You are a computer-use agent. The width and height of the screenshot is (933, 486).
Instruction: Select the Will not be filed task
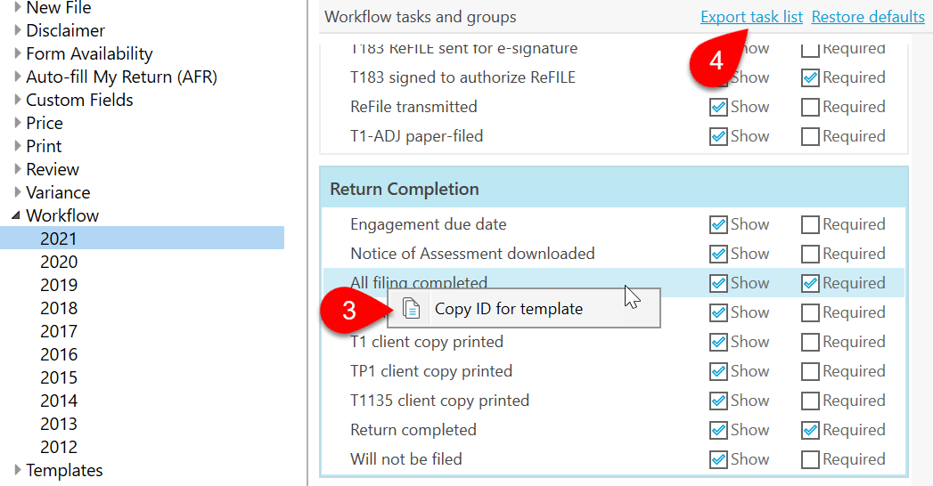(x=405, y=459)
